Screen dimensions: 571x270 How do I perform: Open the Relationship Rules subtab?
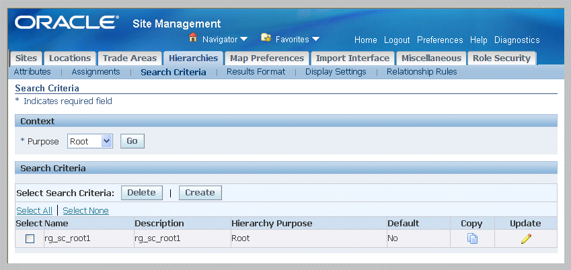click(x=422, y=72)
